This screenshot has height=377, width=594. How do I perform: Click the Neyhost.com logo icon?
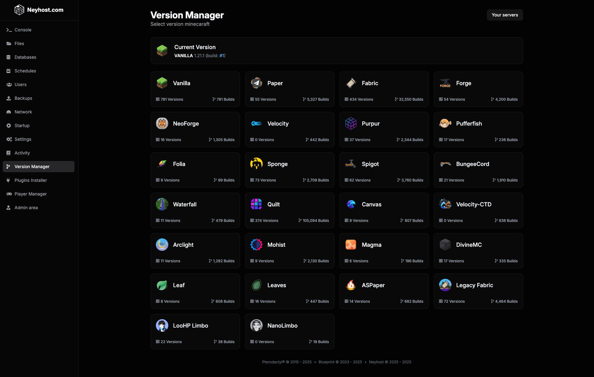point(19,10)
